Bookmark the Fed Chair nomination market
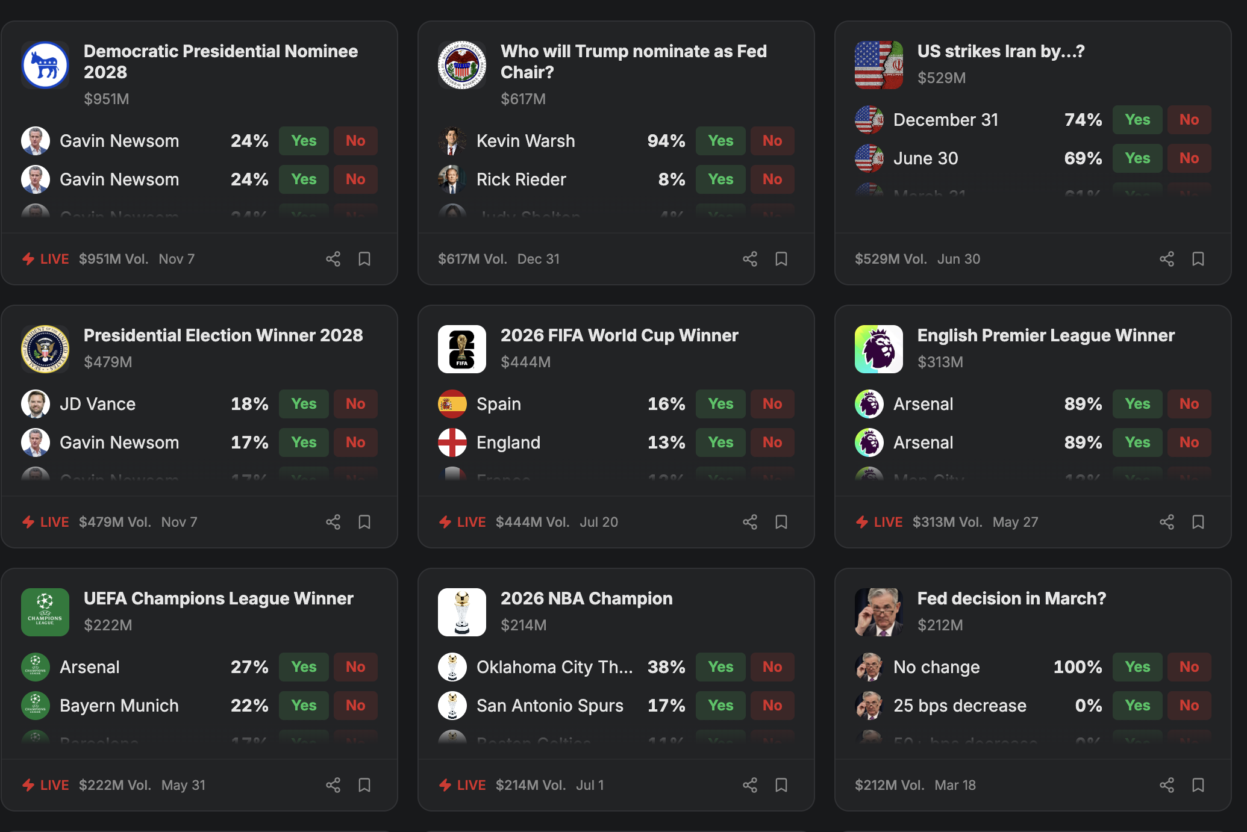 781,259
